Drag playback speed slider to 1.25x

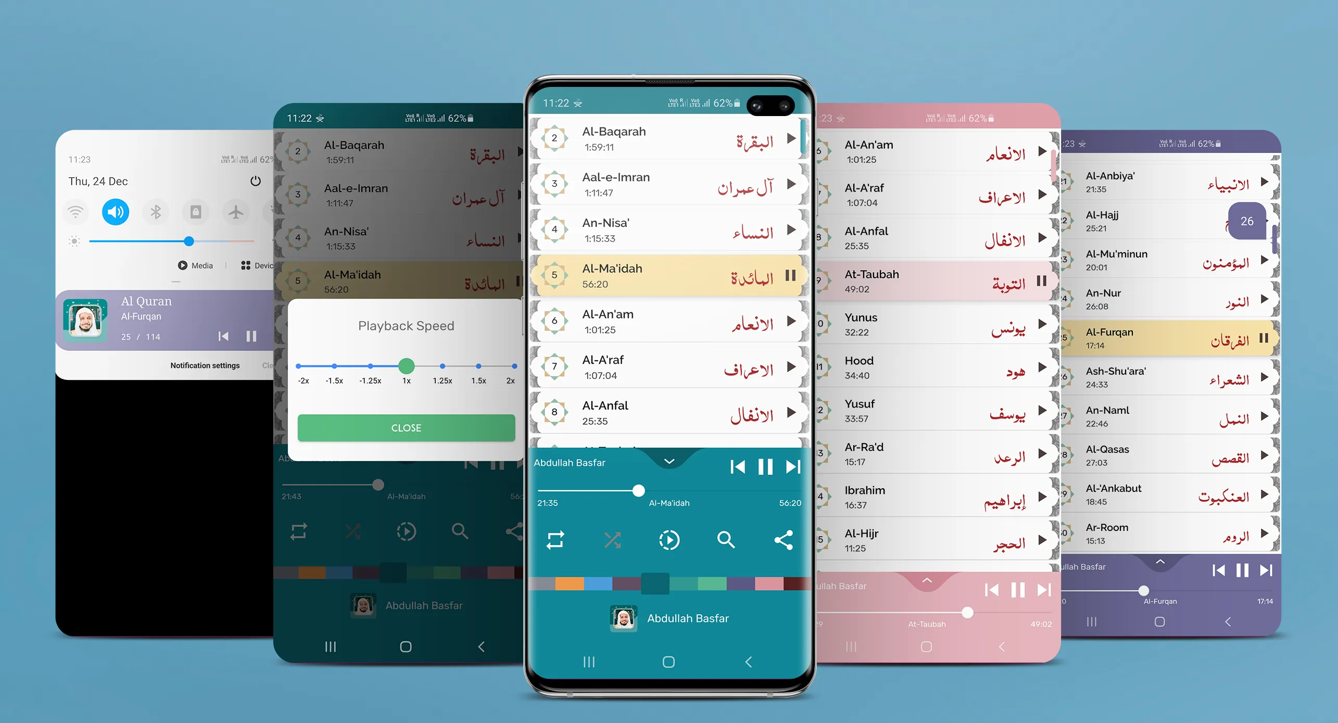443,366
